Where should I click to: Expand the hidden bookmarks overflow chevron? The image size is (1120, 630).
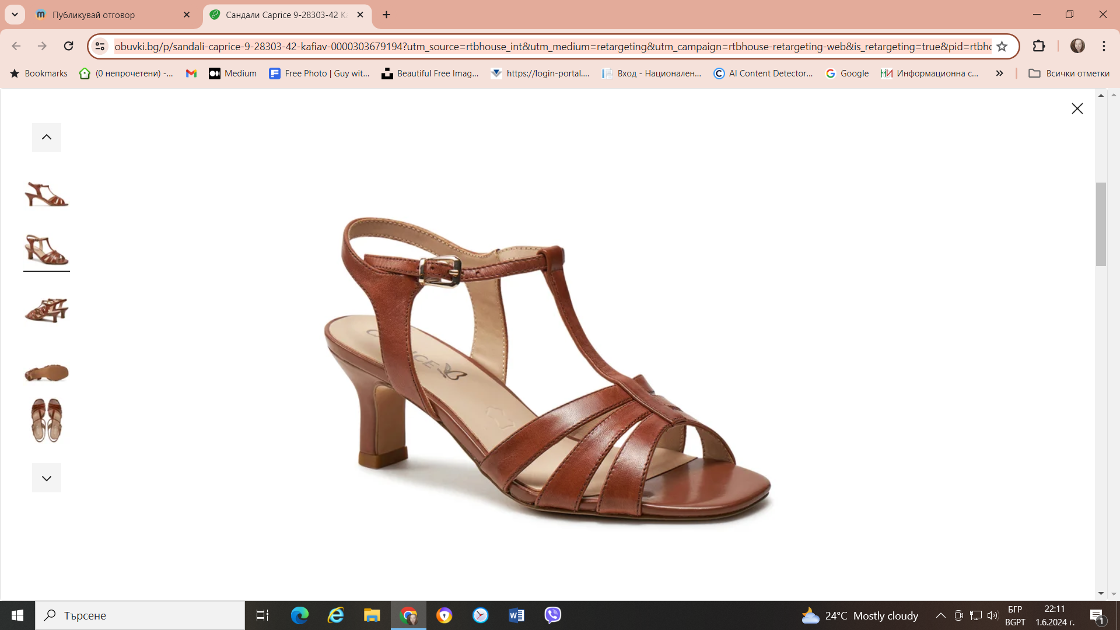click(999, 73)
